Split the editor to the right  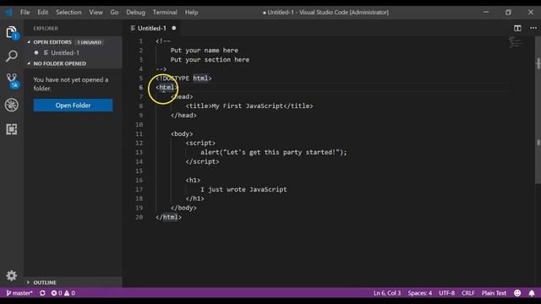click(517, 28)
